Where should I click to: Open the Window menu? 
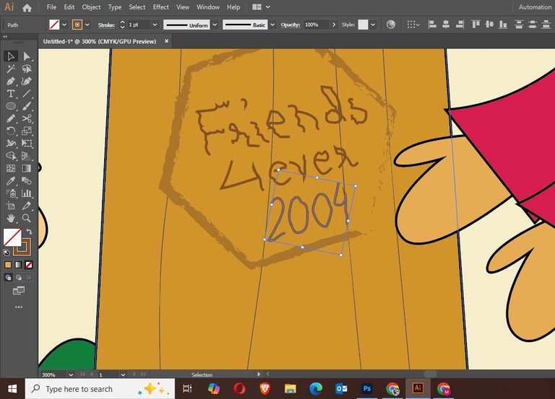208,7
